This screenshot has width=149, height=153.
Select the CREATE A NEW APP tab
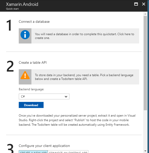click(33, 152)
